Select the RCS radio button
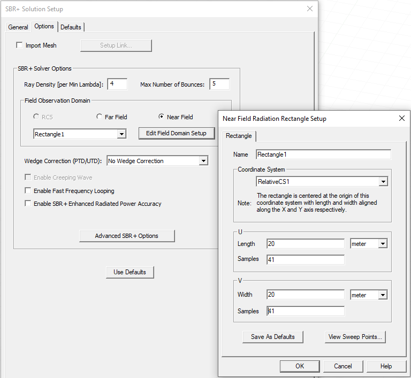The height and width of the screenshot is (378, 411). 36,117
